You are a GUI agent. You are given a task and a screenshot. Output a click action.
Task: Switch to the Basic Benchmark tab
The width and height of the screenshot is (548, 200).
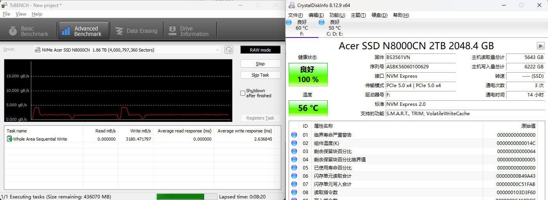coord(29,31)
